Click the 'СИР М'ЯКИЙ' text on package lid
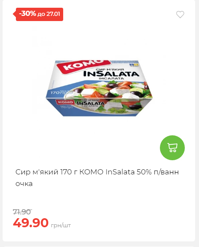This screenshot has height=247, width=199. (110, 70)
